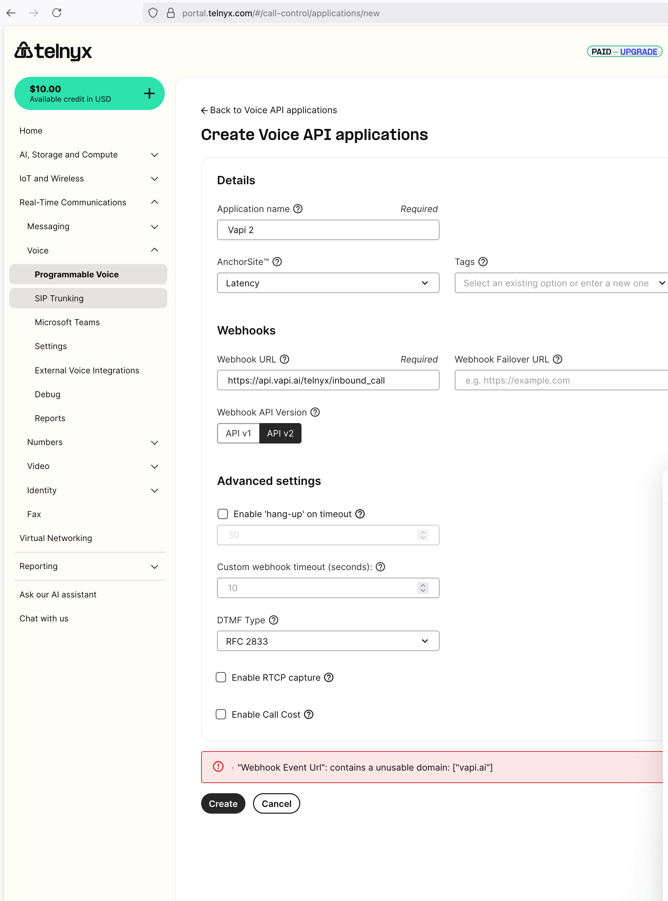Click plus icon to add credit
Screen dimensions: 668x901
coord(149,93)
